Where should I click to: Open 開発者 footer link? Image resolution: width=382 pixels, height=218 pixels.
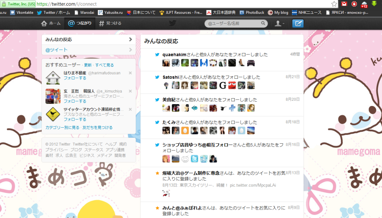[120, 155]
